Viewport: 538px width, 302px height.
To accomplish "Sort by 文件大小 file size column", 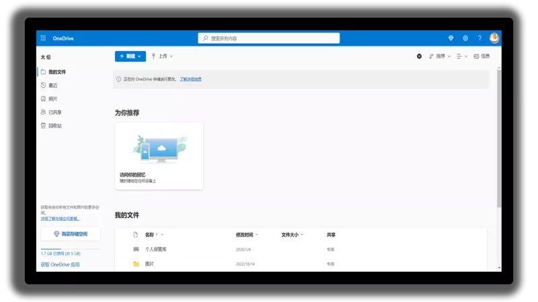I will tap(293, 235).
